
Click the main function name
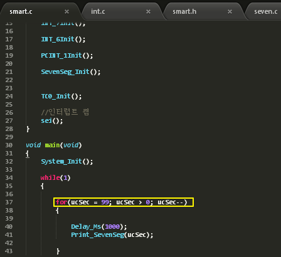point(52,145)
